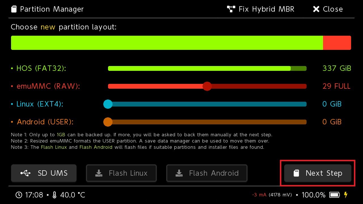
Task: Click the SD card icon on Next Step
Action: 296,173
